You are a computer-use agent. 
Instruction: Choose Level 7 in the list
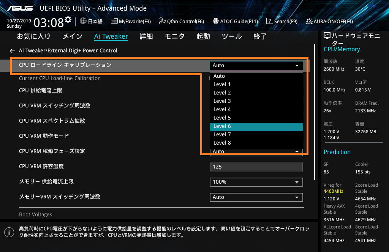[x=256, y=135]
